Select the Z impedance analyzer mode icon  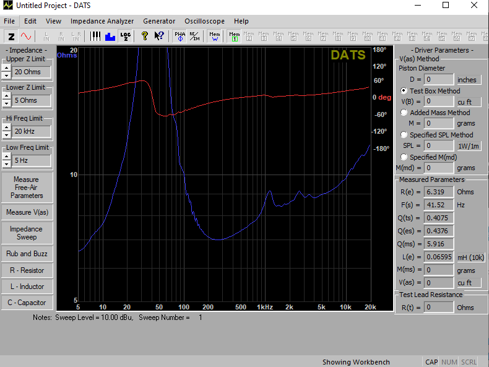point(11,37)
